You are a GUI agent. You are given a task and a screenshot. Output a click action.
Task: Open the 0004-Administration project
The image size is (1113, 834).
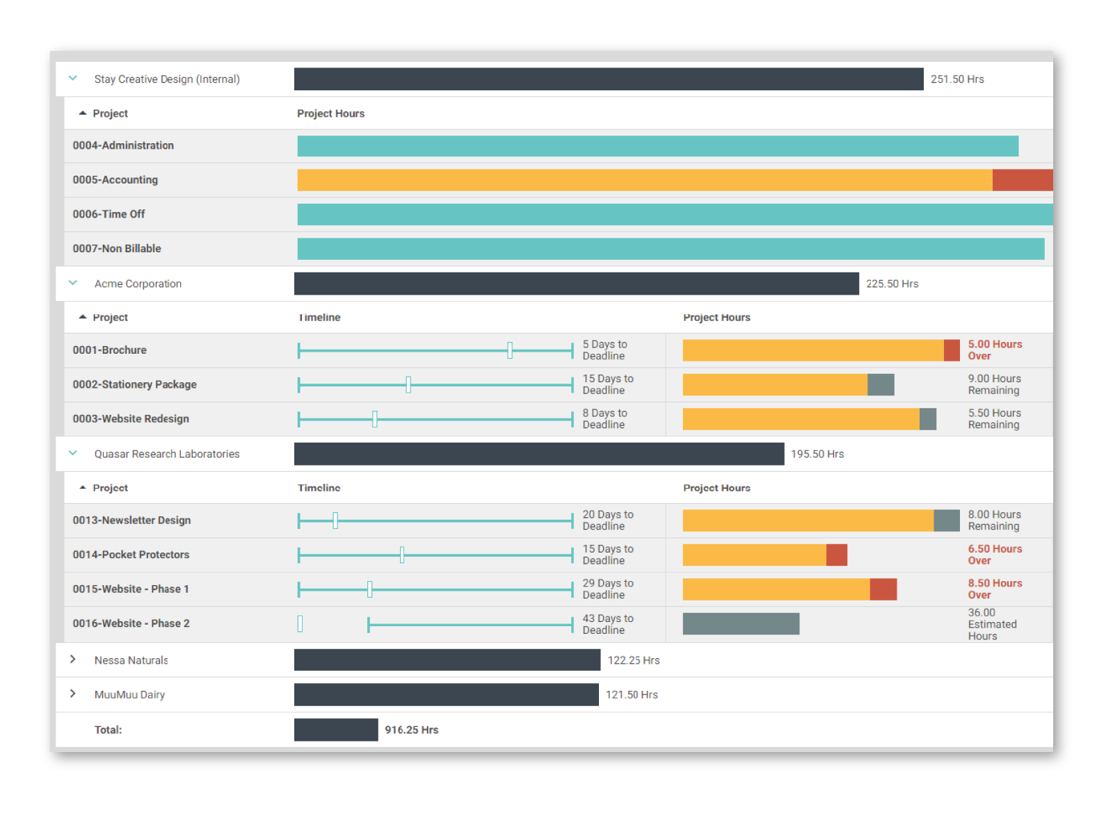click(123, 145)
